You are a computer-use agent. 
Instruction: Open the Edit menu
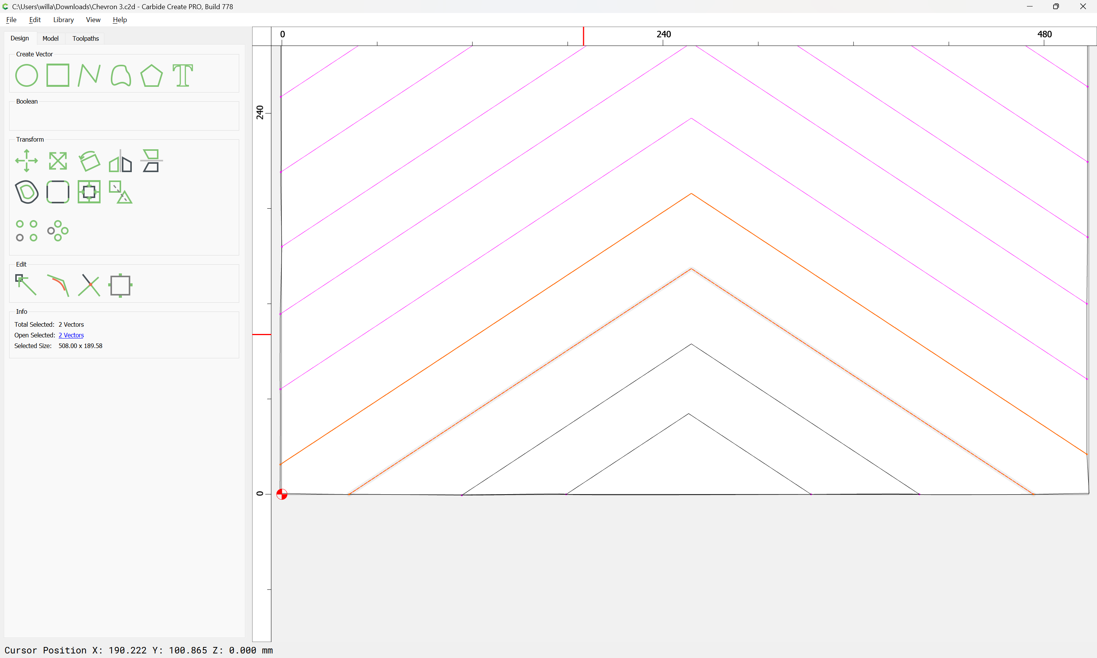tap(35, 19)
